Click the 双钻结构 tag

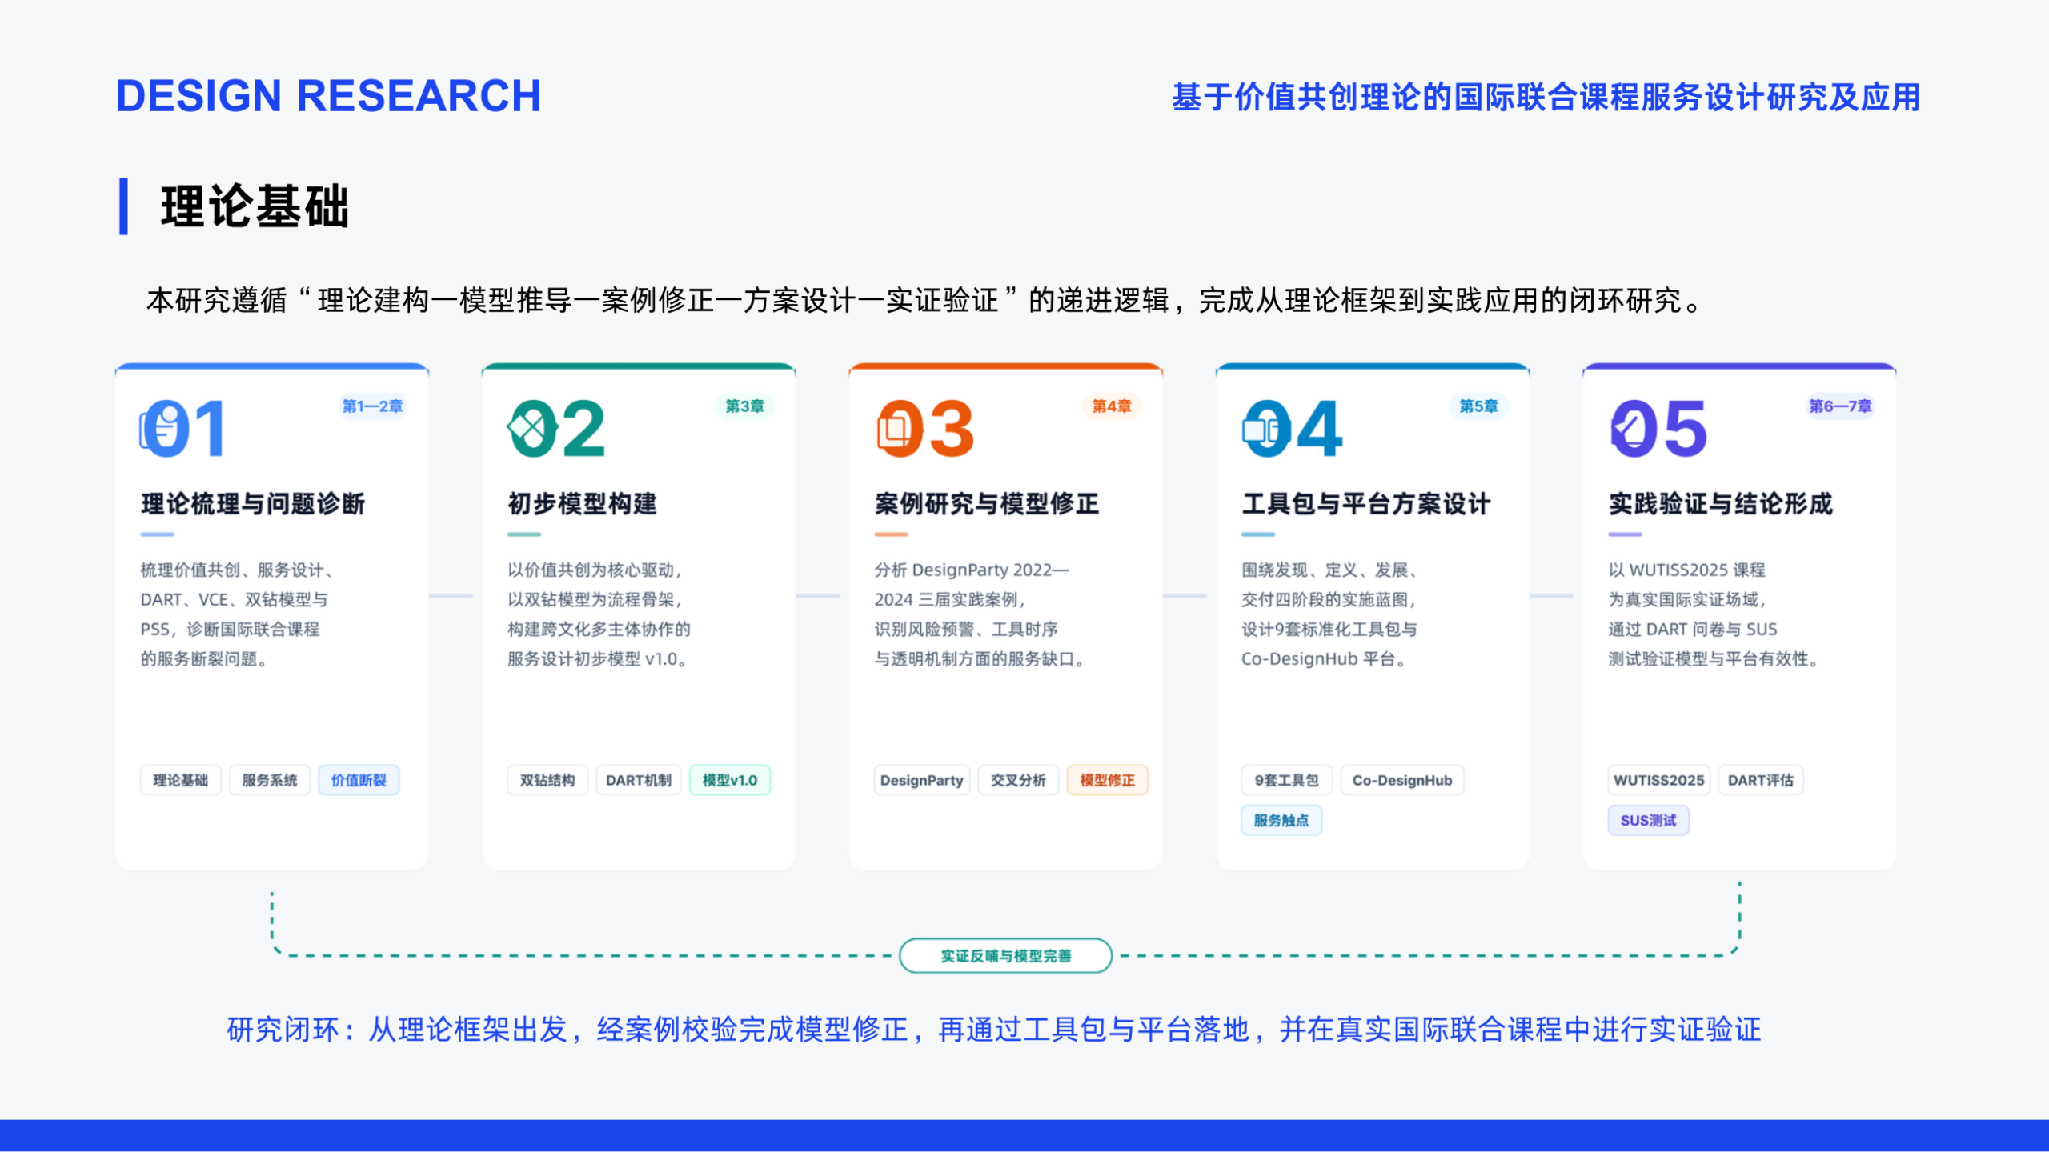tap(547, 780)
